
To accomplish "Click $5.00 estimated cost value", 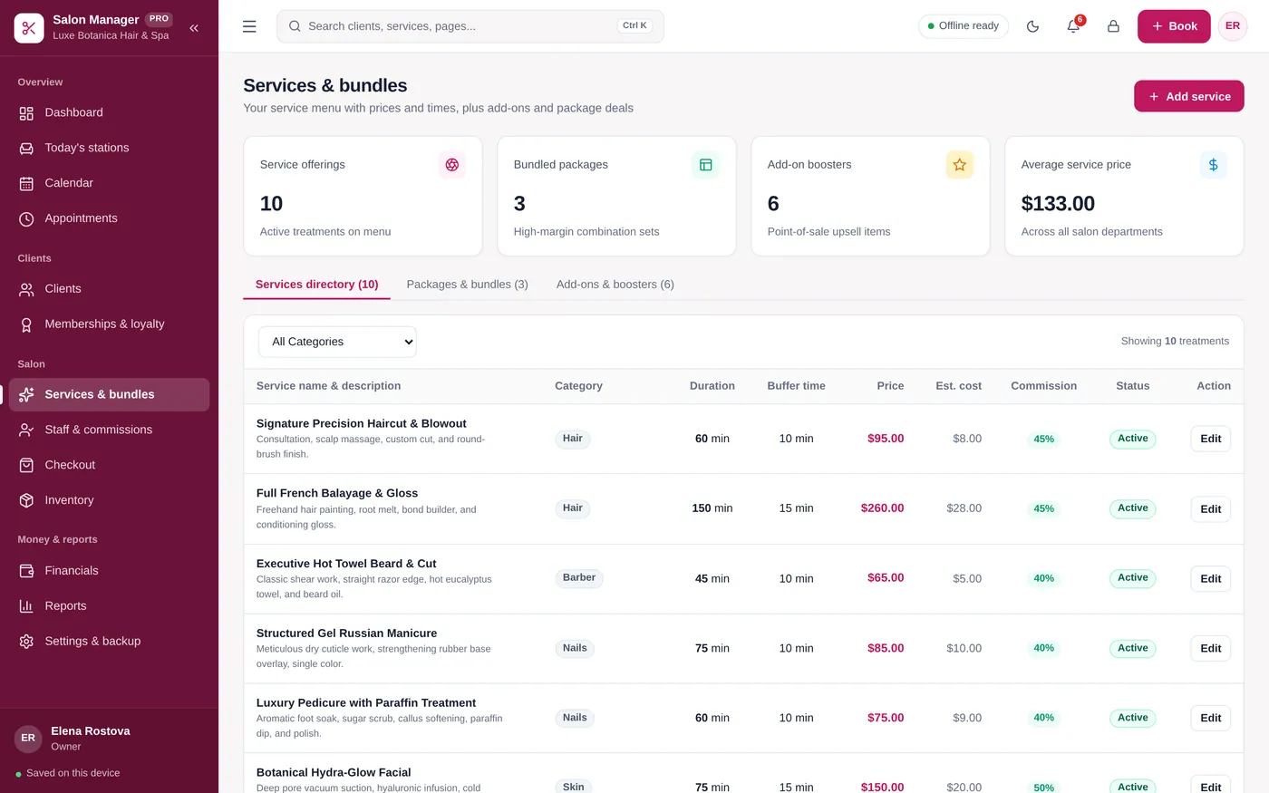I will coord(967,578).
